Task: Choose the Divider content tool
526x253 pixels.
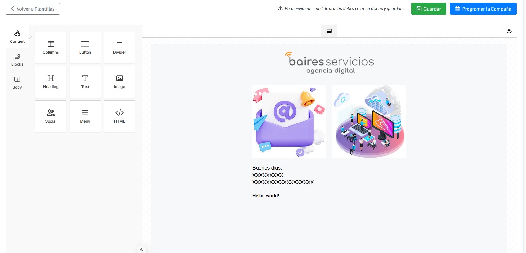Action: [x=119, y=48]
